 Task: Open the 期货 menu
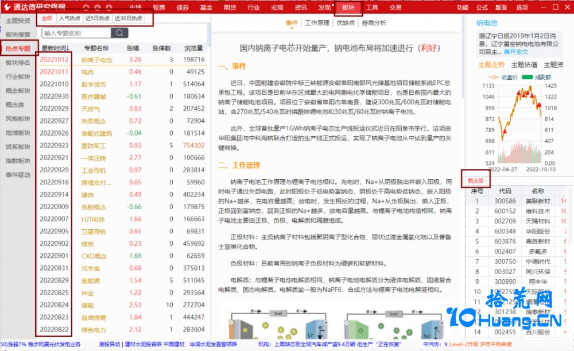pyautogui.click(x=230, y=7)
